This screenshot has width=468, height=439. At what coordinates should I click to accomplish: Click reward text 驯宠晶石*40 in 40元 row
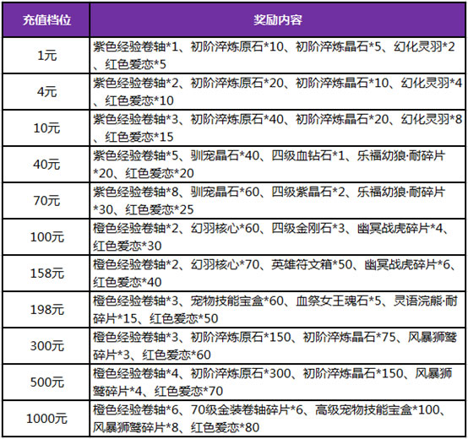[225, 155]
